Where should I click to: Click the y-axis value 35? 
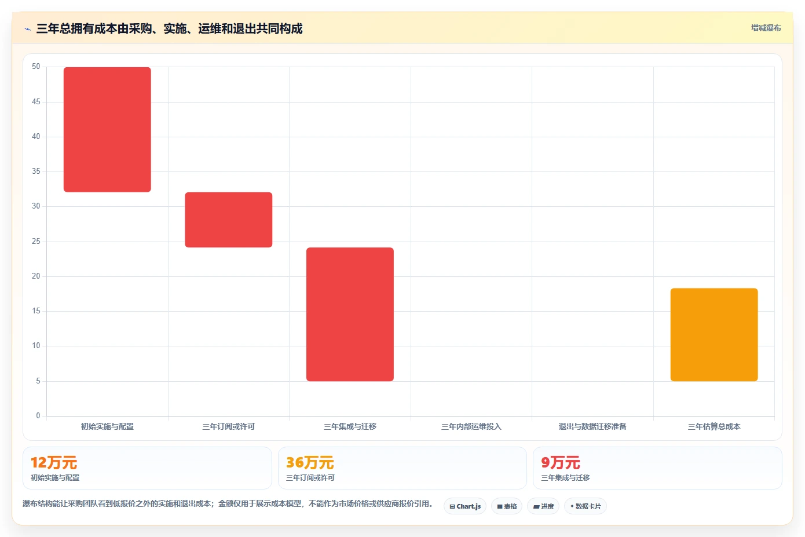(36, 171)
